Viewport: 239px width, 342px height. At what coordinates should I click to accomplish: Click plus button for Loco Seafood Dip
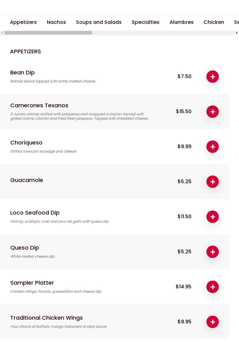point(213,217)
